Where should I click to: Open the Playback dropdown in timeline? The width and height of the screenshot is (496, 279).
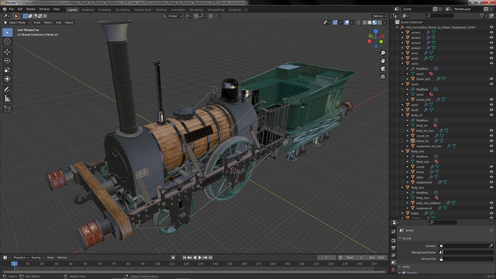[21, 258]
